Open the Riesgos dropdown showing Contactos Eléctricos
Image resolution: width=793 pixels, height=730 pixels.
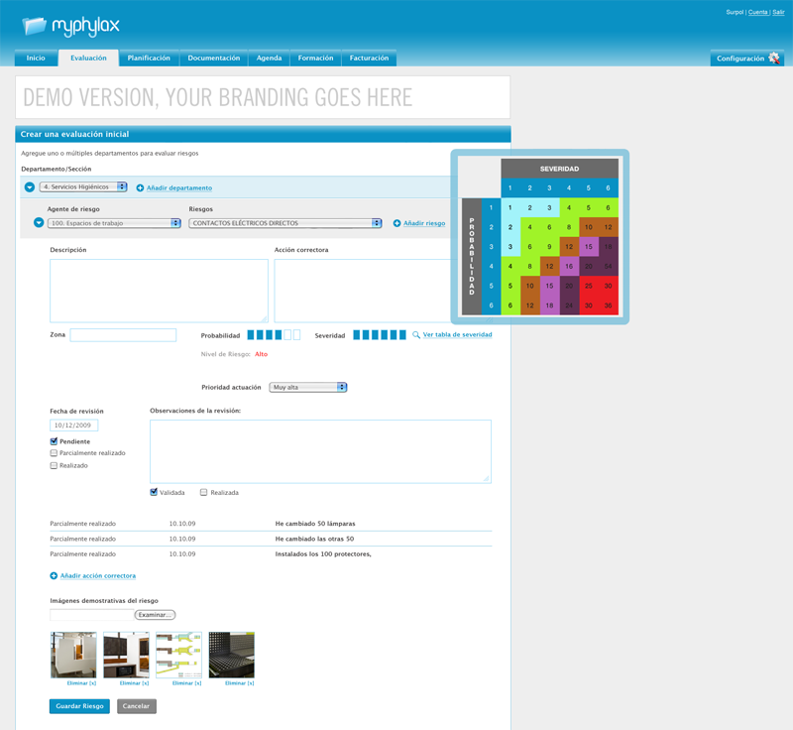[284, 223]
